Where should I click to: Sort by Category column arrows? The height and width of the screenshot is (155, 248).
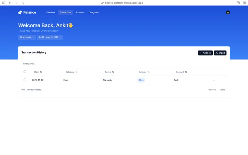[77, 72]
